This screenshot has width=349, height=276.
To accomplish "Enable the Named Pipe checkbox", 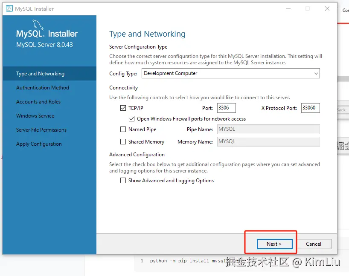I will [123, 129].
